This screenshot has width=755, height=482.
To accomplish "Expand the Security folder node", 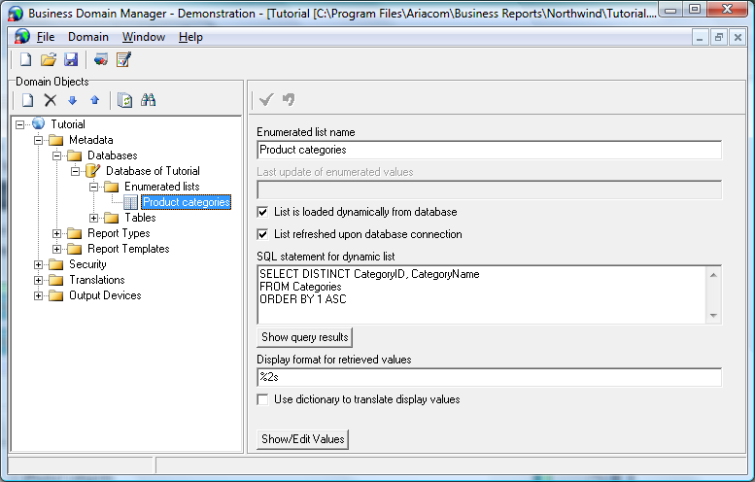I will (39, 264).
